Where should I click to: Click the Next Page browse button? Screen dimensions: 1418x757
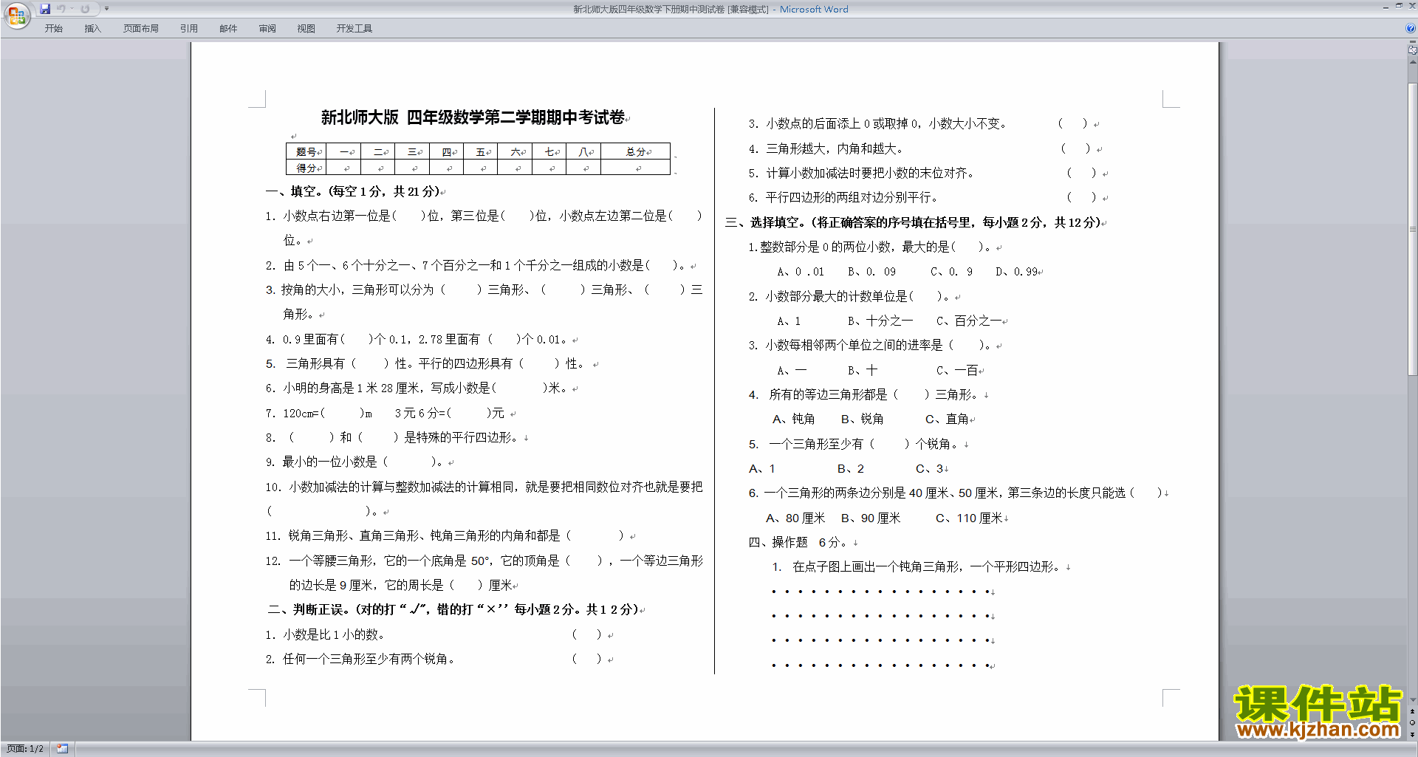click(x=1413, y=734)
